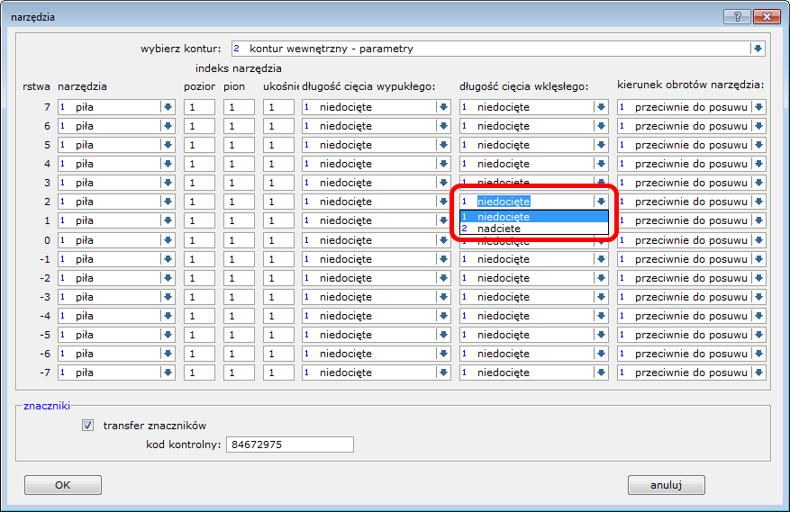Click the OK button
The image size is (790, 512).
point(62,485)
